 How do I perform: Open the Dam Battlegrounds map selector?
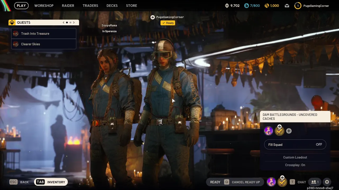point(295,117)
